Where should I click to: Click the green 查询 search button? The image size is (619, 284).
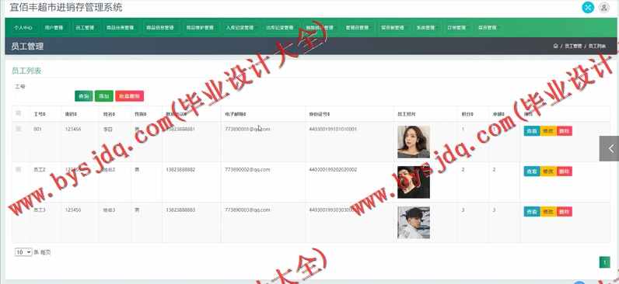tap(84, 96)
